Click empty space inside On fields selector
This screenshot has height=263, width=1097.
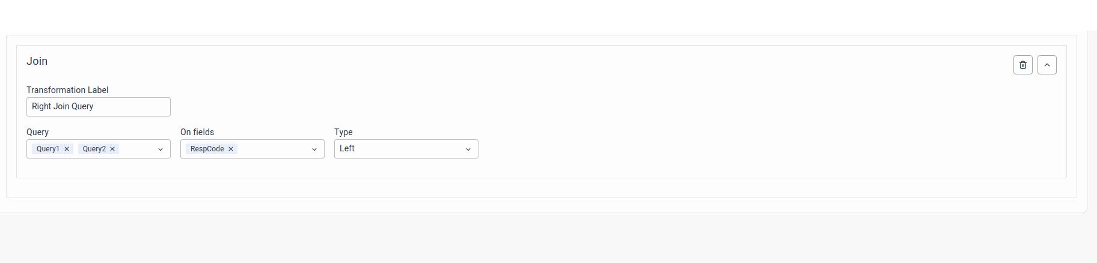pyautogui.click(x=273, y=149)
